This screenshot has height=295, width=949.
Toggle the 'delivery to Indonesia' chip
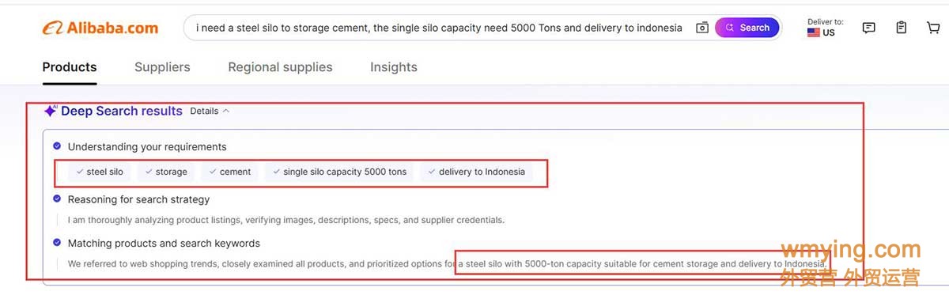click(477, 172)
